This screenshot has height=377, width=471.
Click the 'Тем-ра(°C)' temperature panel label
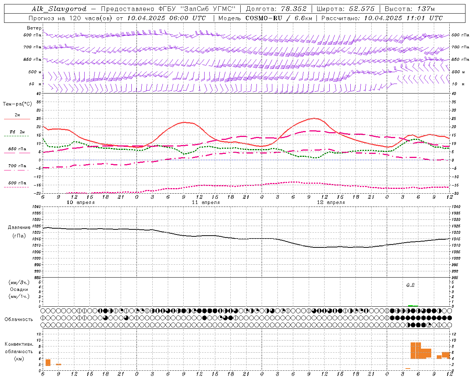(x=17, y=104)
